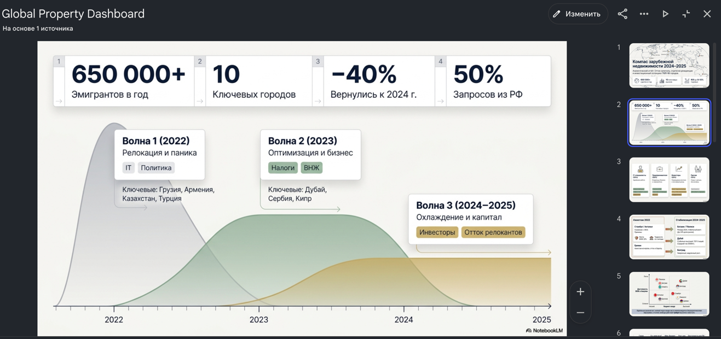
Task: Click the Инвесторы tag in Волна 3
Action: pos(437,232)
